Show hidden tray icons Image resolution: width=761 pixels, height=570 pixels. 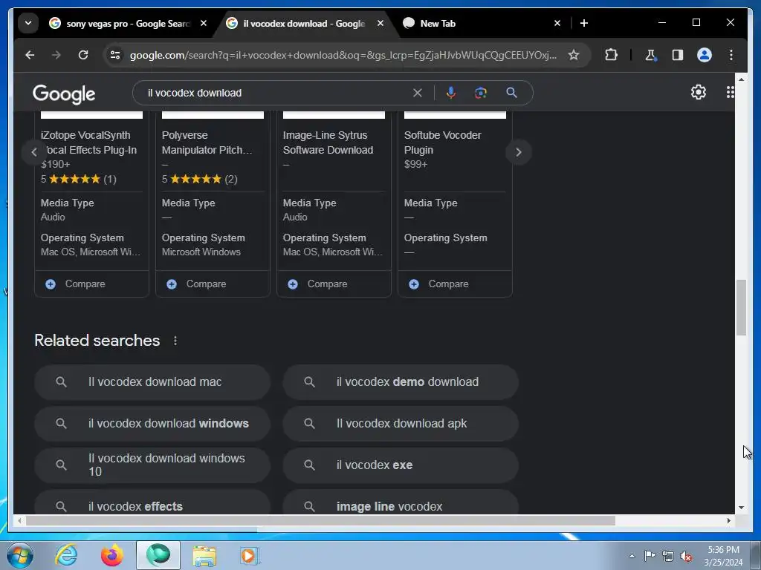pos(632,557)
